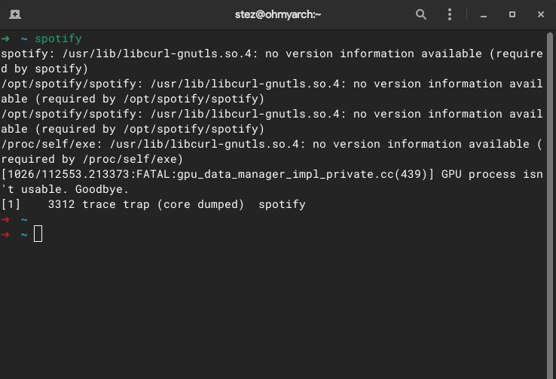The image size is (556, 379).
Task: Minimize the terminal window
Action: click(x=484, y=15)
